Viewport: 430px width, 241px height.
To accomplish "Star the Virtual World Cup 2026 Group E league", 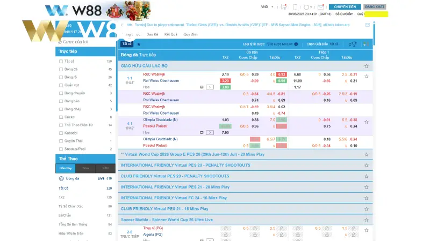I will click(367, 155).
